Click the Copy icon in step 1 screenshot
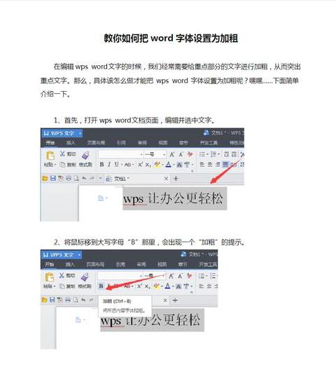This screenshot has height=374, width=336. (62, 165)
